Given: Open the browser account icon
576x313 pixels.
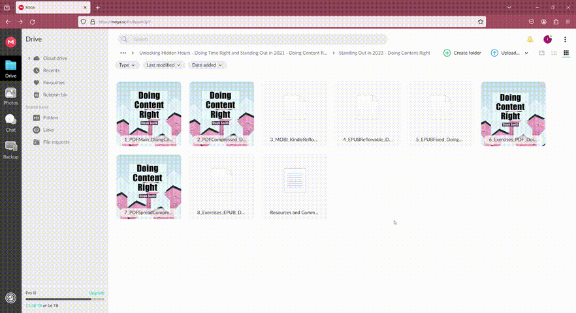Looking at the screenshot, I should [543, 22].
